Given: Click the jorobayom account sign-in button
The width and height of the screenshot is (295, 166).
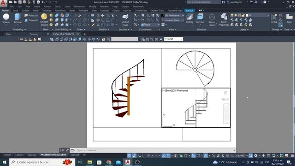Looking at the screenshot, I should (236, 2).
